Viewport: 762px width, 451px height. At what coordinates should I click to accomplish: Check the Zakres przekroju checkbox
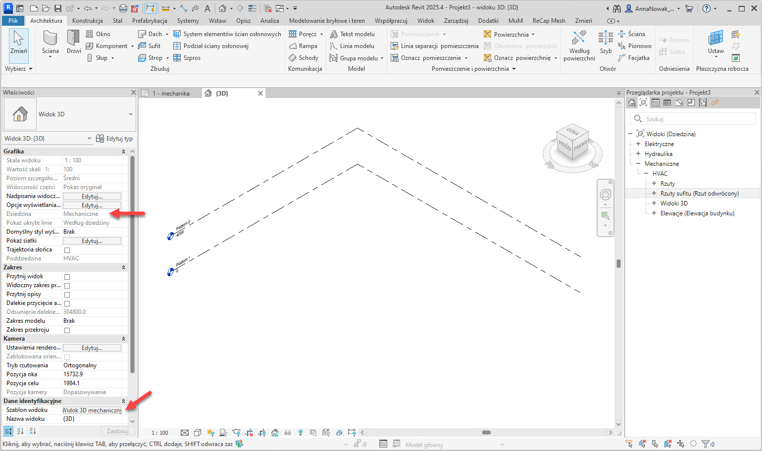(x=67, y=330)
